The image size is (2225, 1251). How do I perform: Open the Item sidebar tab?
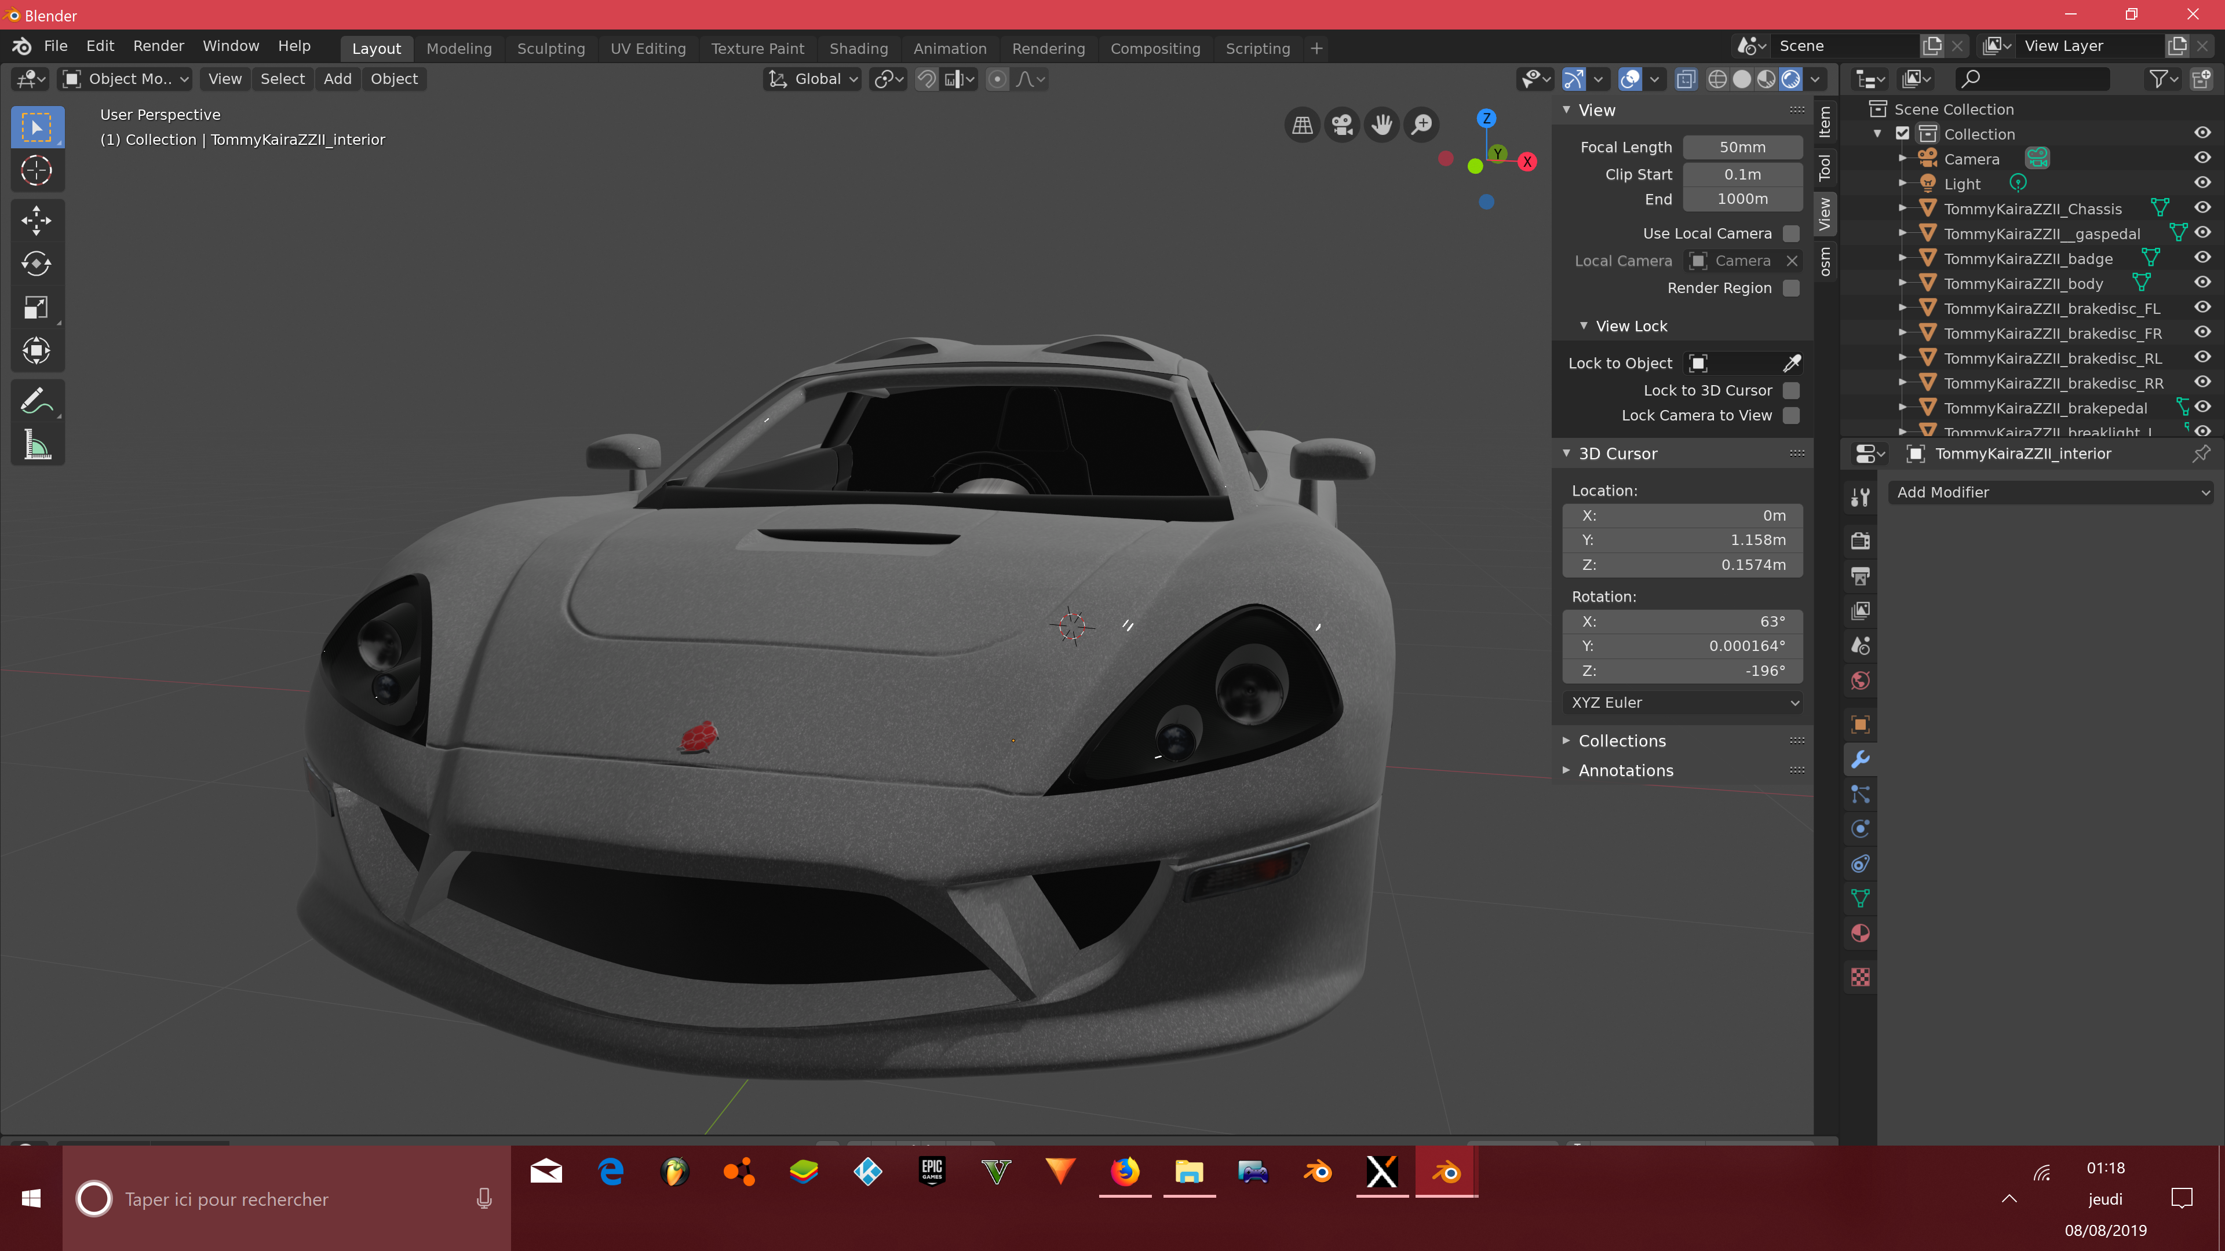(1824, 122)
